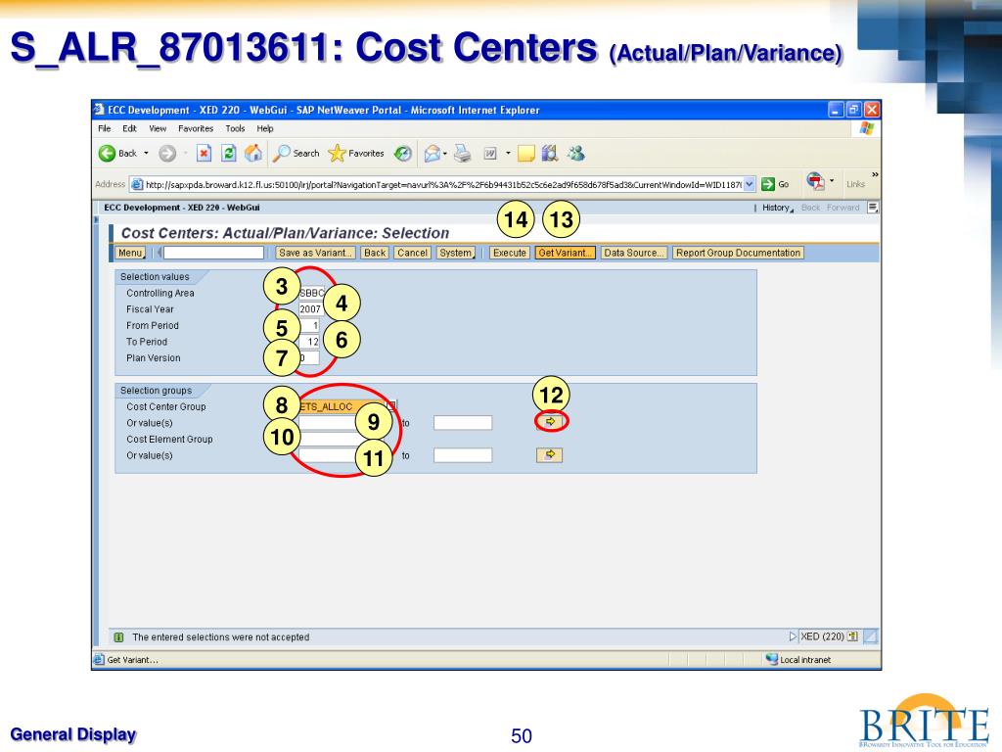Open the portal options icon beside Forward

(x=872, y=208)
